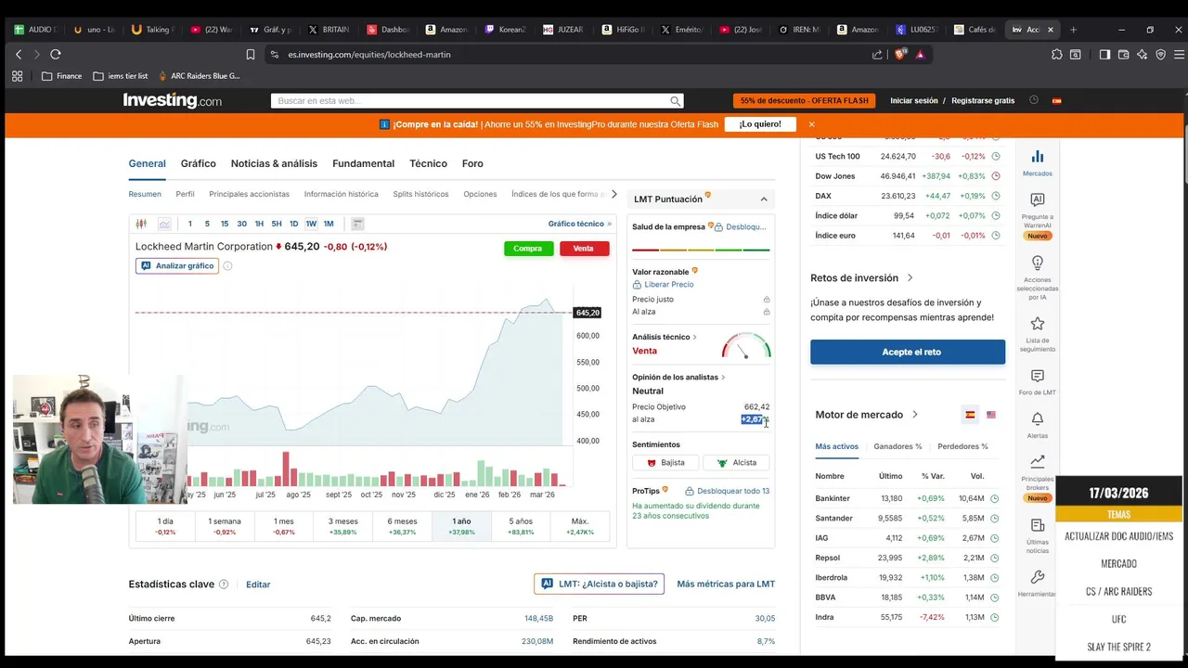Viewport: 1188px width, 668px height.
Task: Click Editar link in Estadísticas clave
Action: click(258, 584)
